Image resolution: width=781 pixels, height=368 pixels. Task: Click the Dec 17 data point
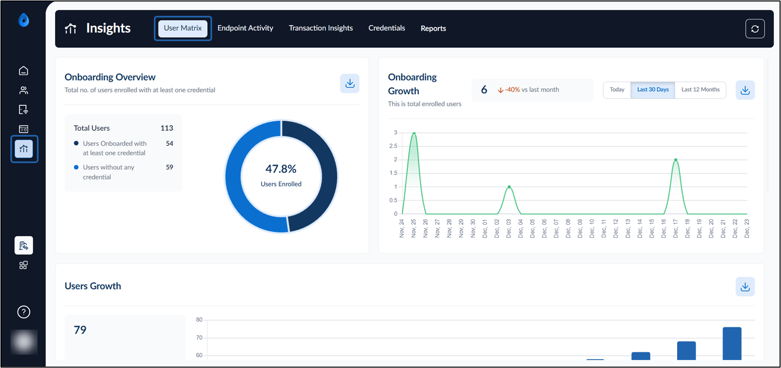(676, 160)
